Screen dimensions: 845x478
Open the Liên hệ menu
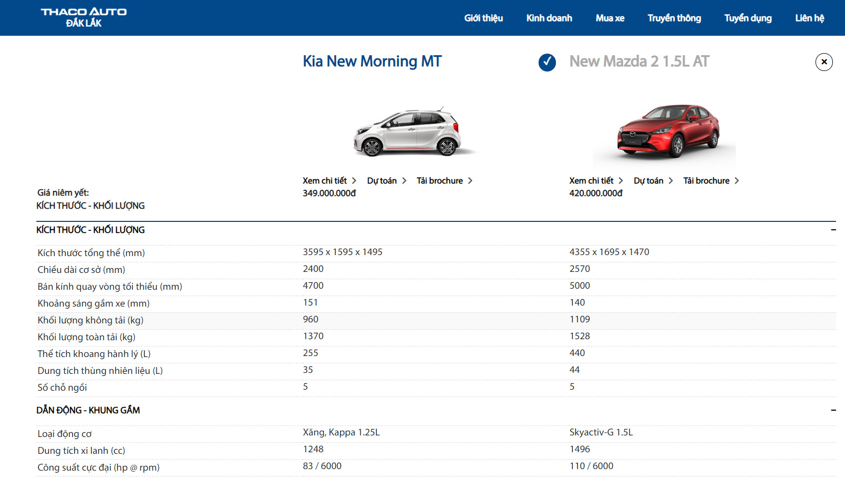(809, 18)
